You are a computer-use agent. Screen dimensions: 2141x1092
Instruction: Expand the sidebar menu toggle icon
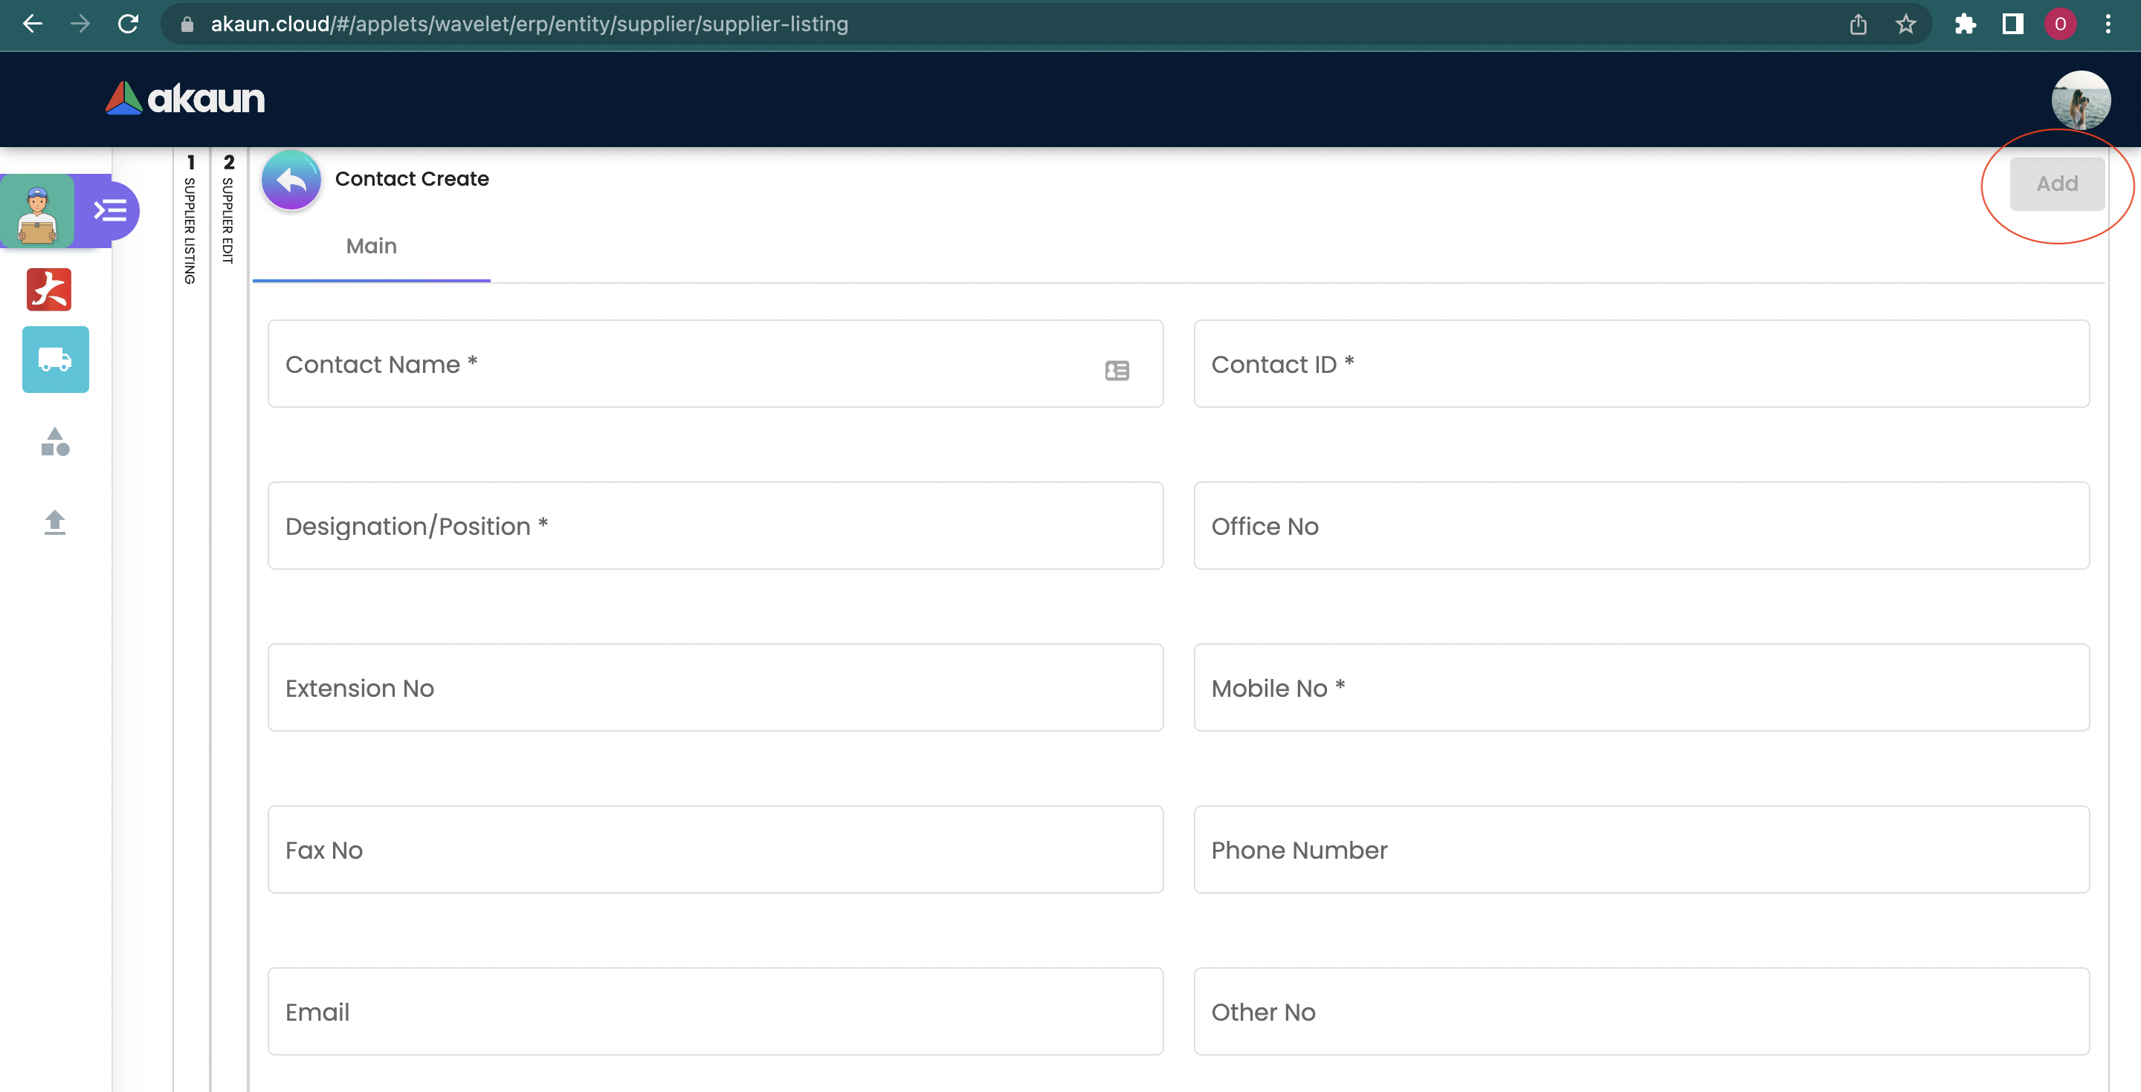[x=110, y=210]
